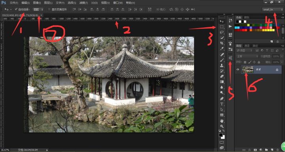The width and height of the screenshot is (285, 152).
Task: Toggle lock image pixels brush icon
Action: [x=250, y=62]
